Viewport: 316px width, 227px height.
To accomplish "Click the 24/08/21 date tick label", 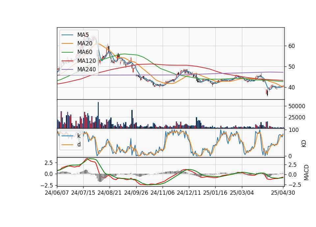I will pyautogui.click(x=110, y=193).
